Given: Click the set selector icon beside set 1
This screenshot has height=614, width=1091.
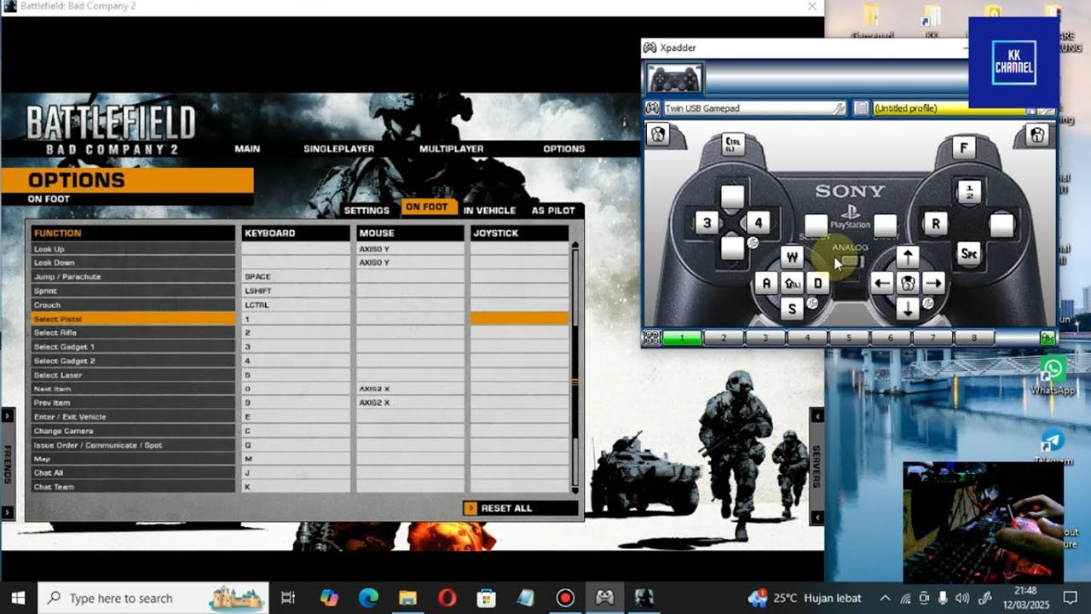Looking at the screenshot, I should coord(652,338).
